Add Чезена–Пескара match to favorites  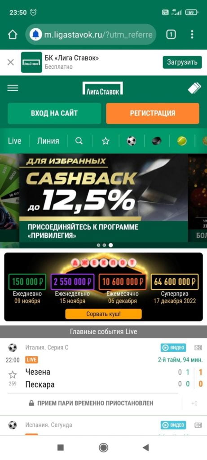coord(12,375)
